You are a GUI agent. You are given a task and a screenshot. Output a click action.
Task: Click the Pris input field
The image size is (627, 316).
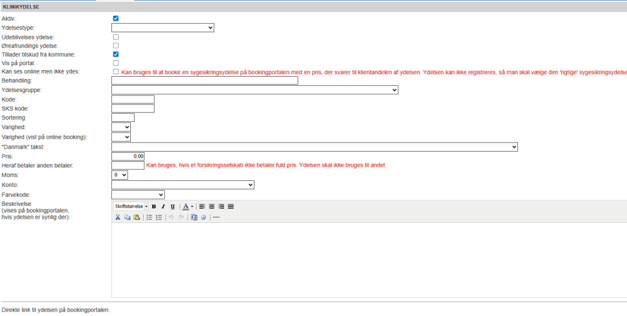[128, 156]
